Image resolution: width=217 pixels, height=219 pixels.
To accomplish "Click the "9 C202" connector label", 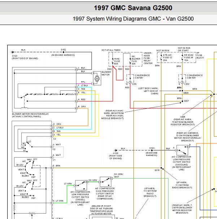I will 183,84.
